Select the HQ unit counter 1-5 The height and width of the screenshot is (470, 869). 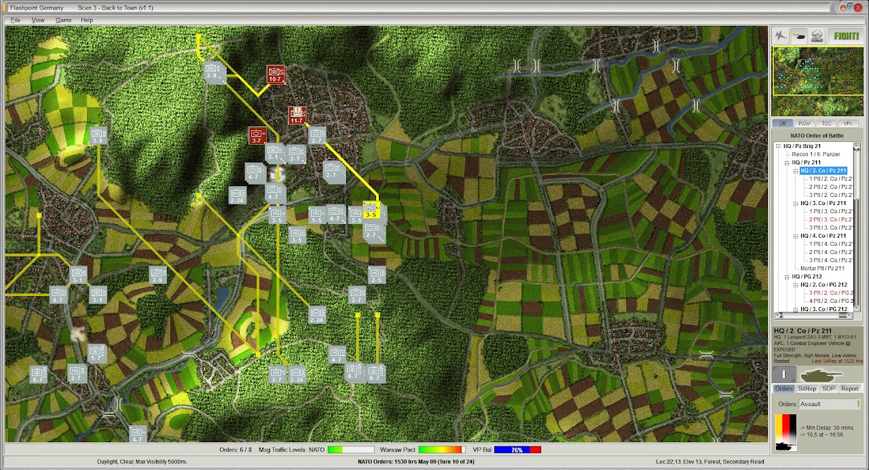click(x=316, y=215)
